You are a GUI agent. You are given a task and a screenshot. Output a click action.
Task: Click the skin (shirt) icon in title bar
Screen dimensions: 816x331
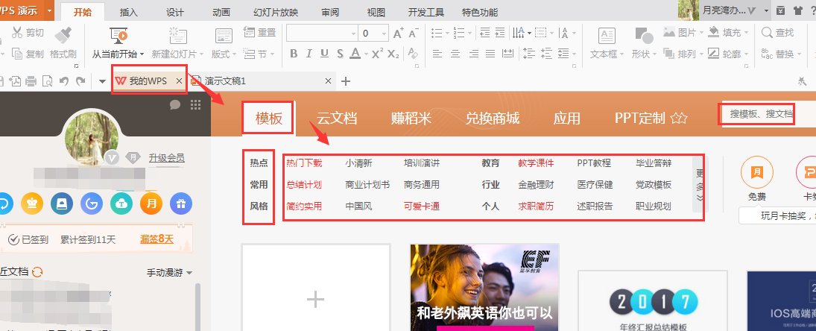coord(798,10)
